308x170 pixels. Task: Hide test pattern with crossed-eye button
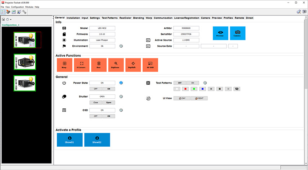click(237, 89)
